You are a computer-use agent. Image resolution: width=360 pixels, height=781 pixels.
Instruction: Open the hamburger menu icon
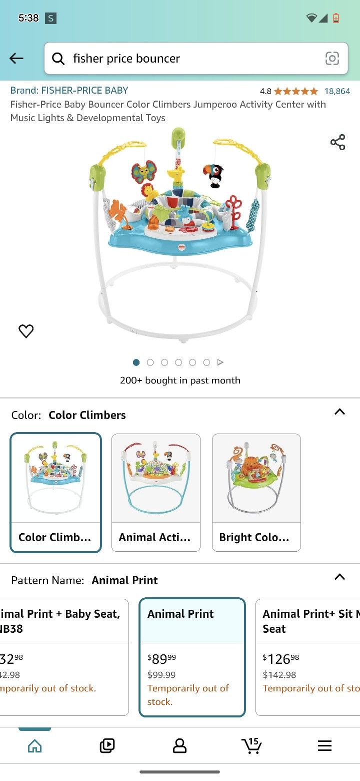click(x=324, y=746)
